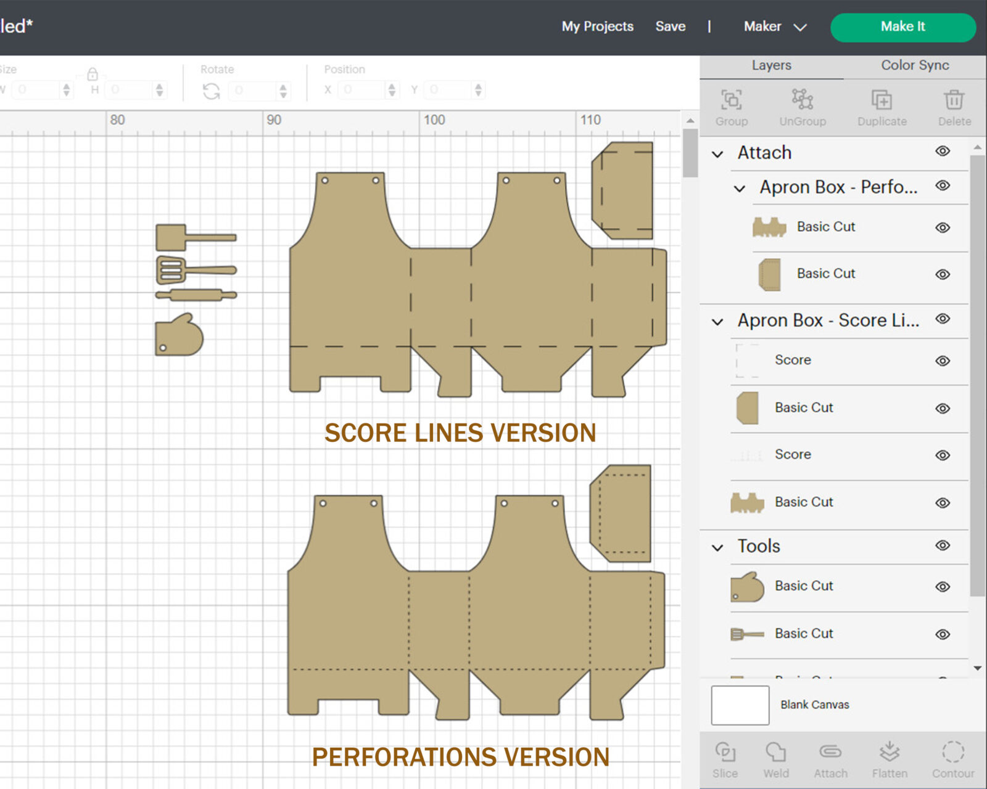The height and width of the screenshot is (789, 987).
Task: Toggle visibility of Attach group
Action: tap(943, 151)
